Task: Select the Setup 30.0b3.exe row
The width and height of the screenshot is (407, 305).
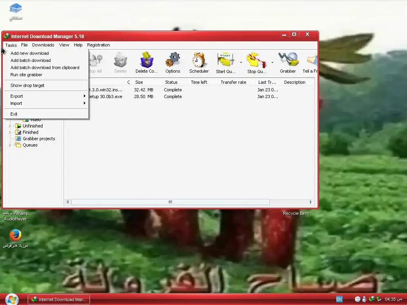Action: tap(202, 97)
